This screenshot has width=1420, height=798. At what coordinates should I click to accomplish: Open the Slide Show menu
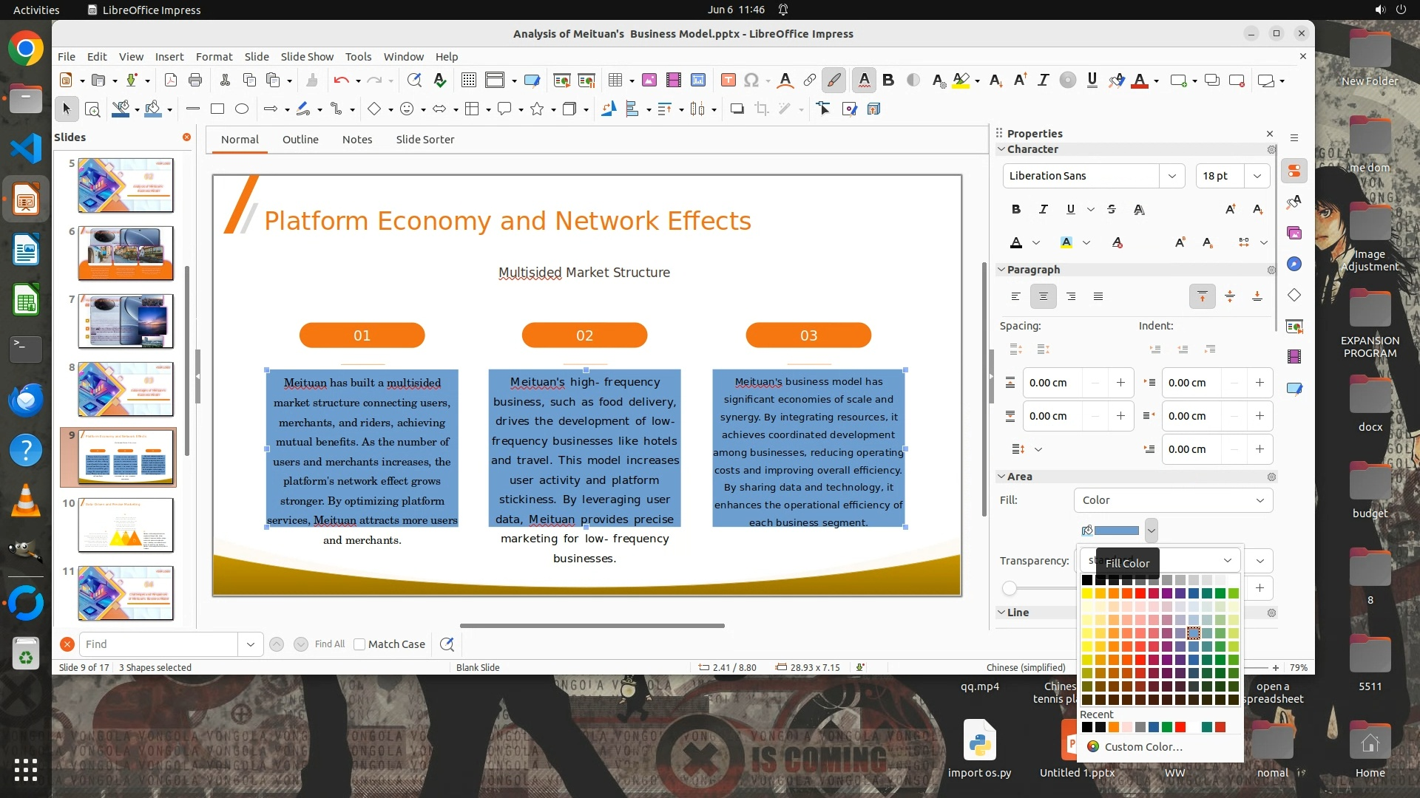pos(307,57)
